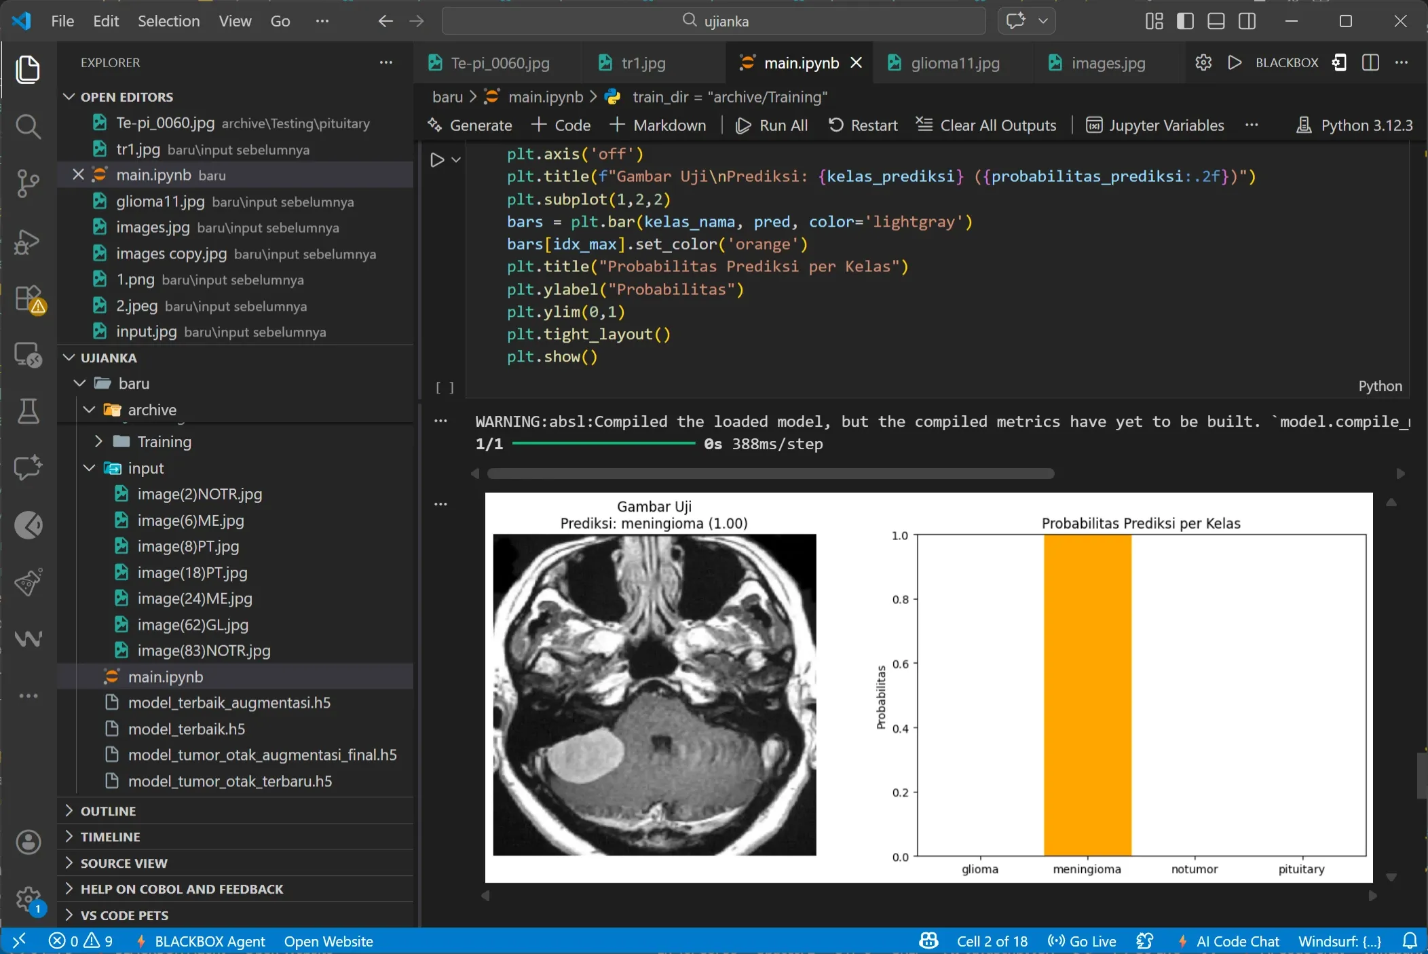Open the Source Control view
This screenshot has width=1428, height=954.
pyautogui.click(x=28, y=183)
